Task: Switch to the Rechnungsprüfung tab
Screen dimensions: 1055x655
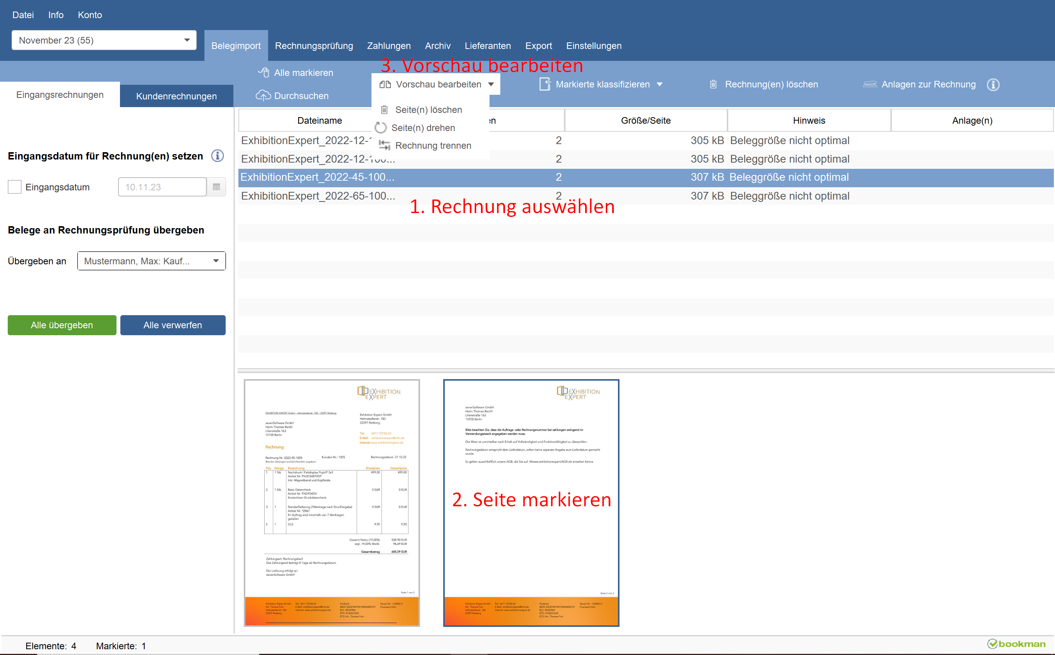Action: click(314, 45)
